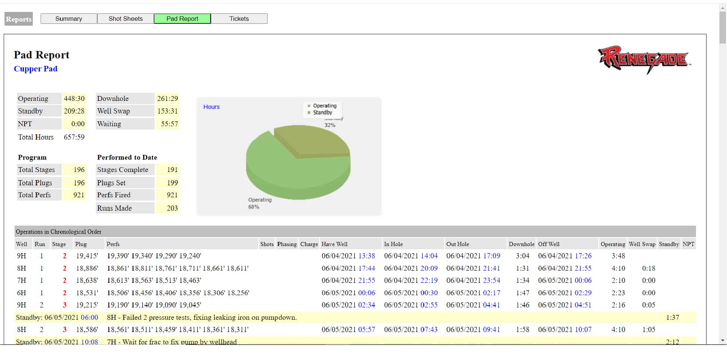This screenshot has width=727, height=354.
Task: Click the Have Well time 02:34
Action: [x=367, y=305]
